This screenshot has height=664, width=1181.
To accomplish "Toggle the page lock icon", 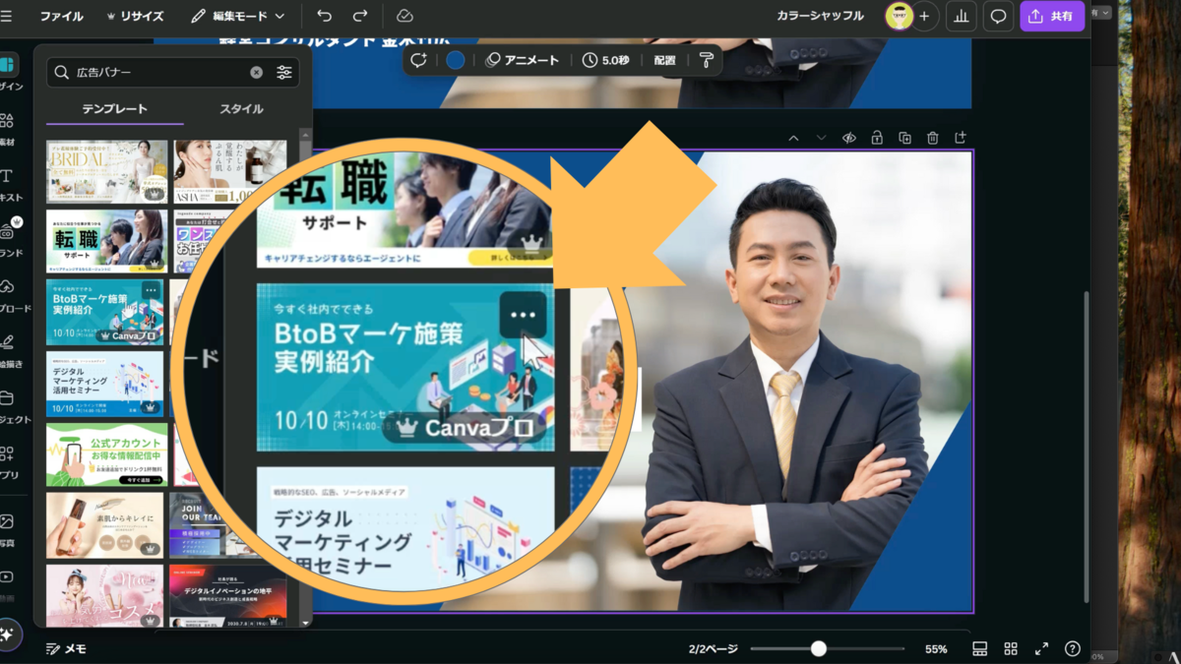I will (876, 139).
